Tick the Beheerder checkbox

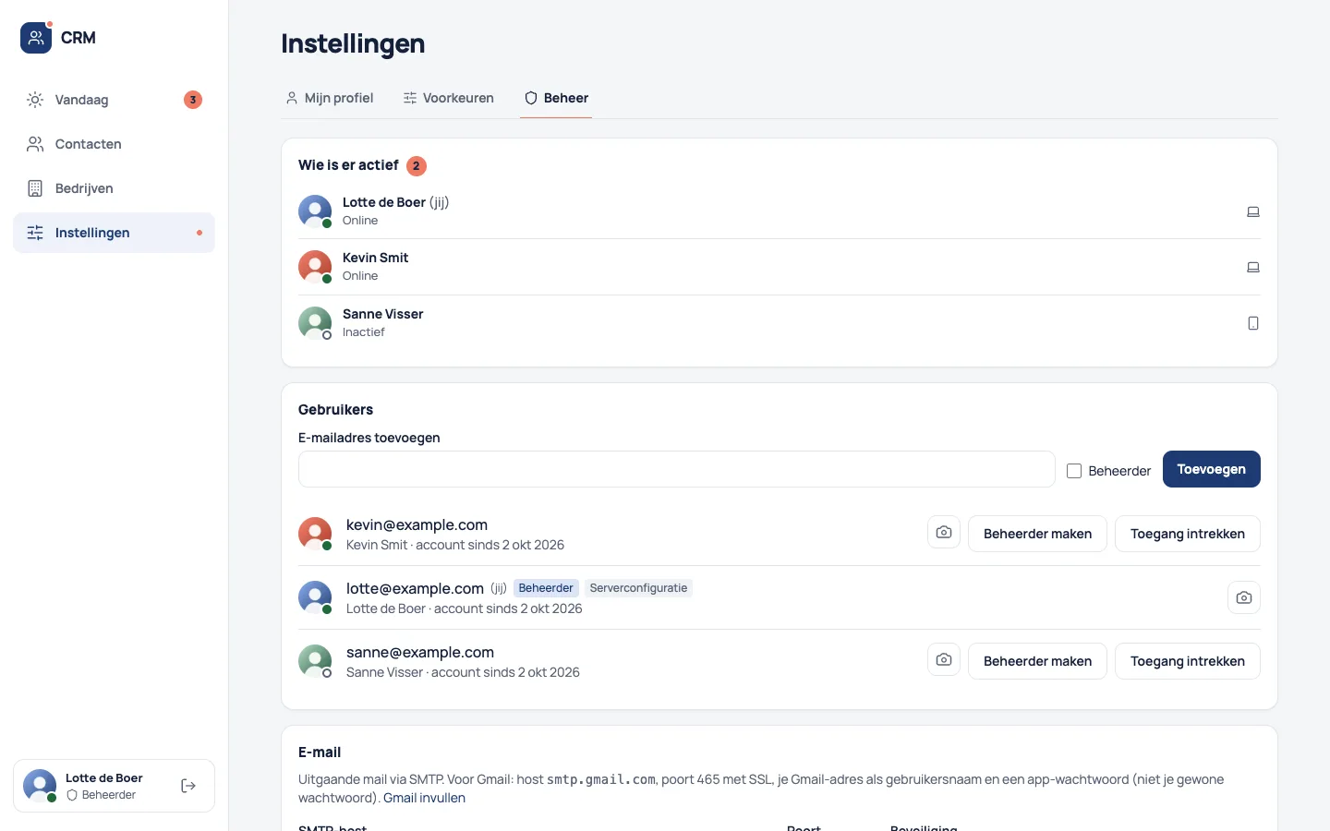click(1074, 471)
